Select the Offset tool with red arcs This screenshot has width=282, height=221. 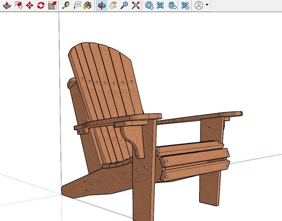tap(18, 5)
